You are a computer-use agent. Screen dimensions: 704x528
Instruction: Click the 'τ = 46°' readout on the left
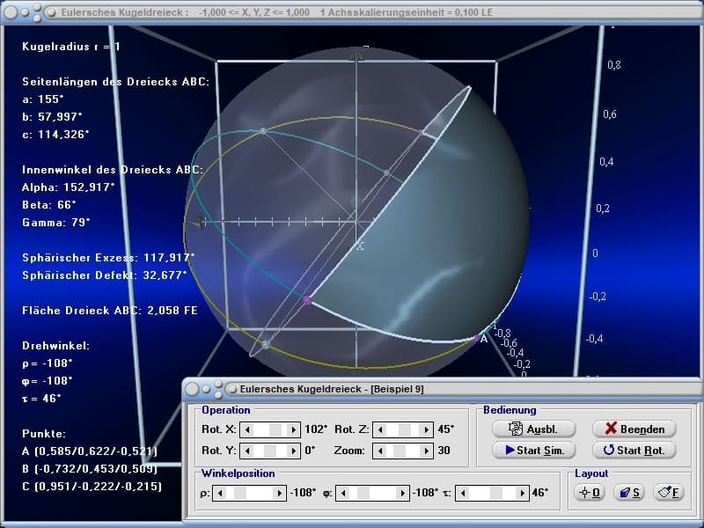[41, 399]
